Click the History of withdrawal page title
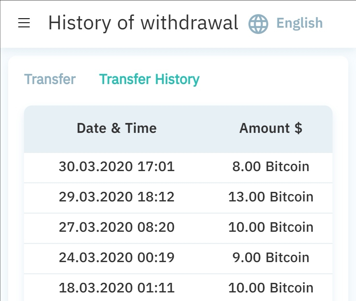 (x=143, y=23)
